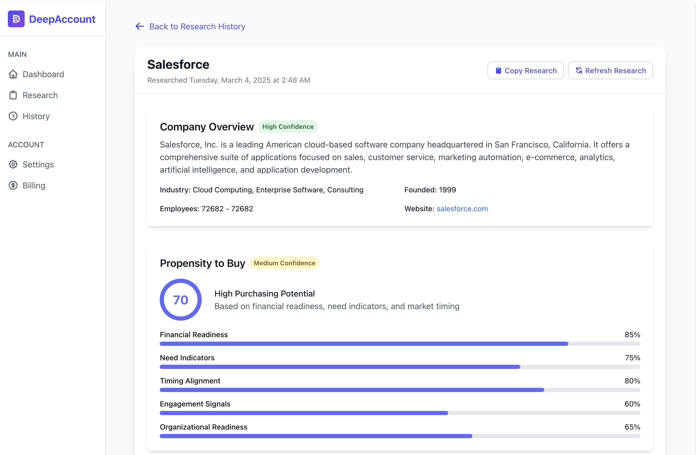Follow Back to Research History link

pyautogui.click(x=197, y=26)
